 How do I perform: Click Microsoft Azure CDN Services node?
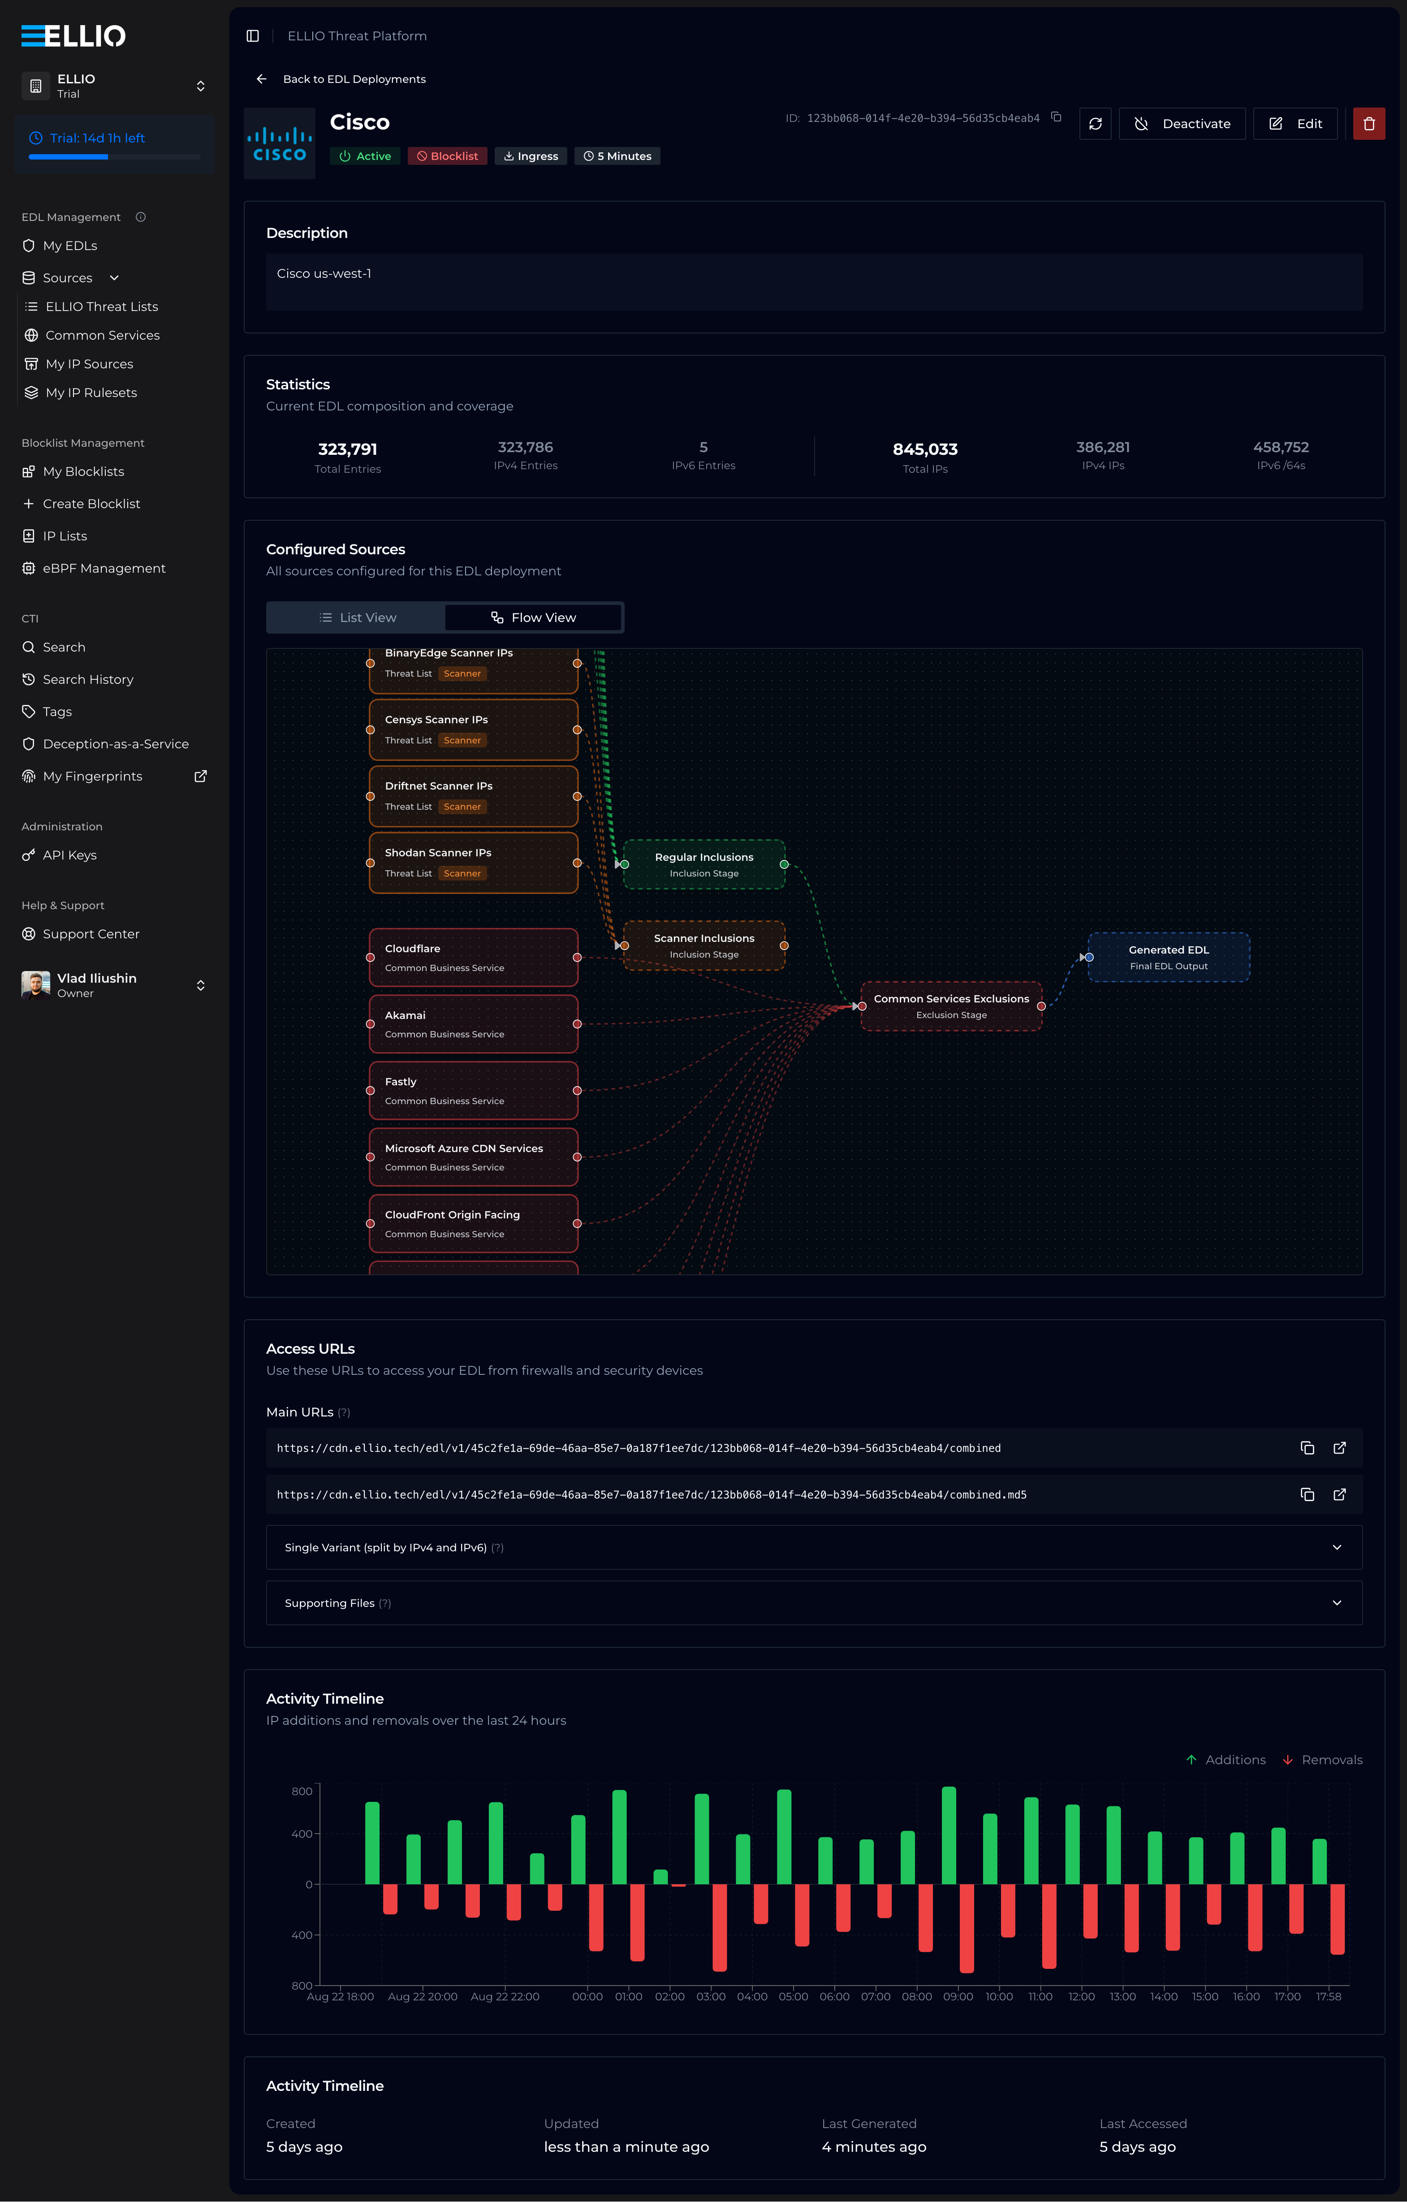pyautogui.click(x=474, y=1157)
